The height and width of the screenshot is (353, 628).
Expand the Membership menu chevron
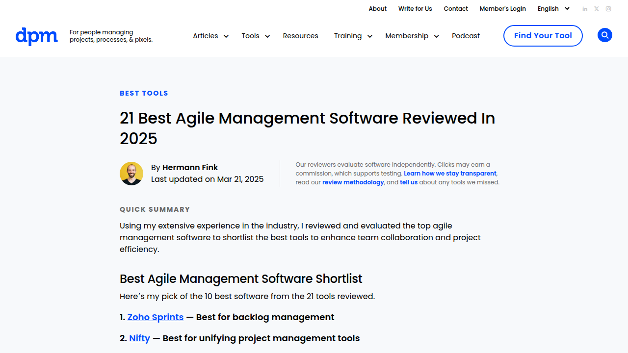[x=436, y=36]
